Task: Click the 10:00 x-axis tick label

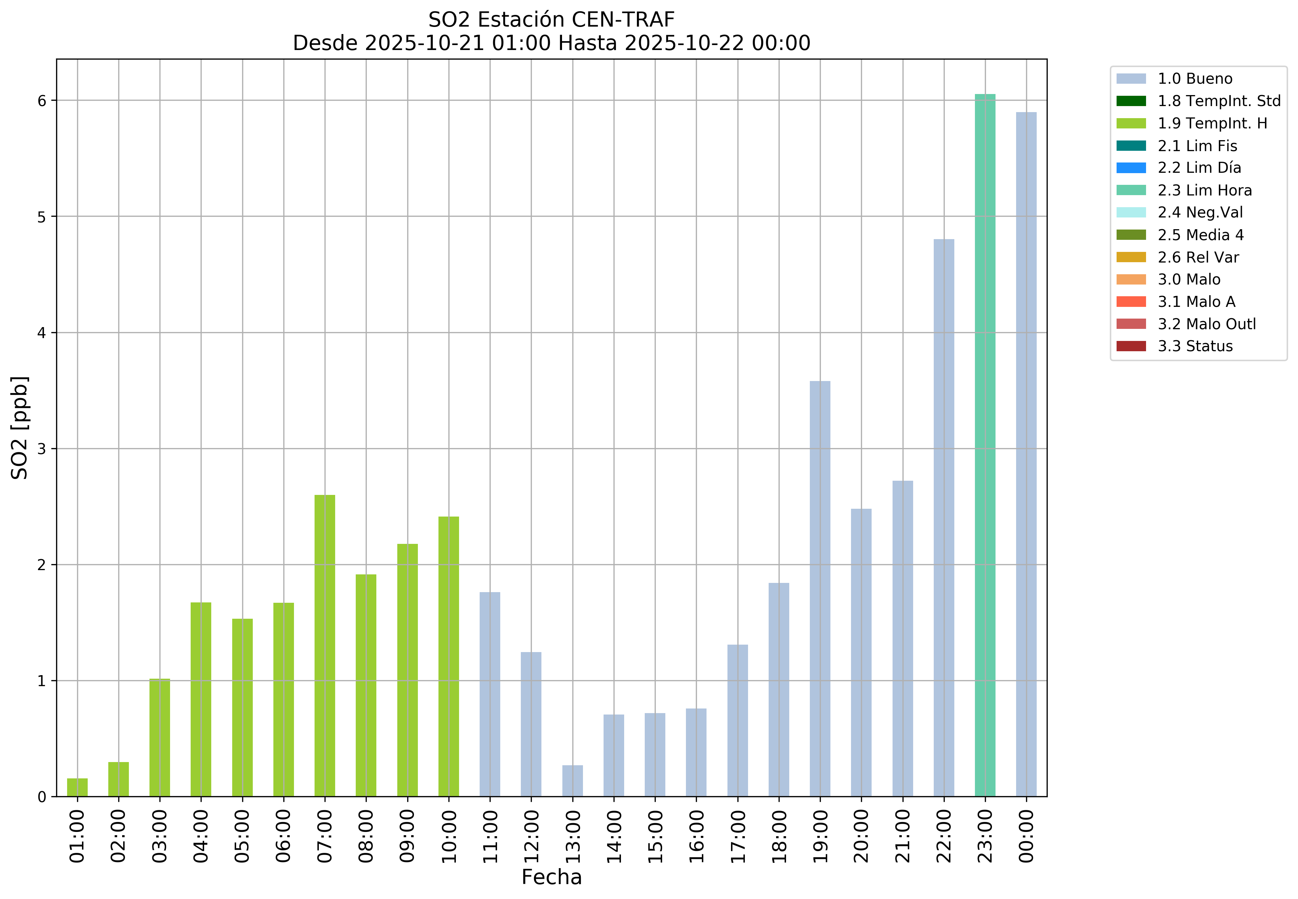Action: (449, 837)
